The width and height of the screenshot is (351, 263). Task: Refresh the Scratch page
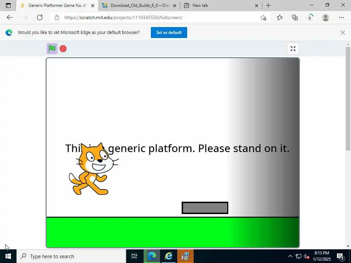[x=40, y=17]
